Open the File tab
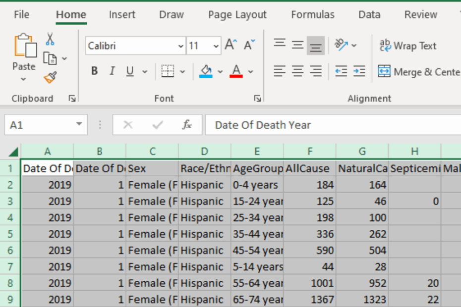This screenshot has width=461, height=307. point(22,14)
